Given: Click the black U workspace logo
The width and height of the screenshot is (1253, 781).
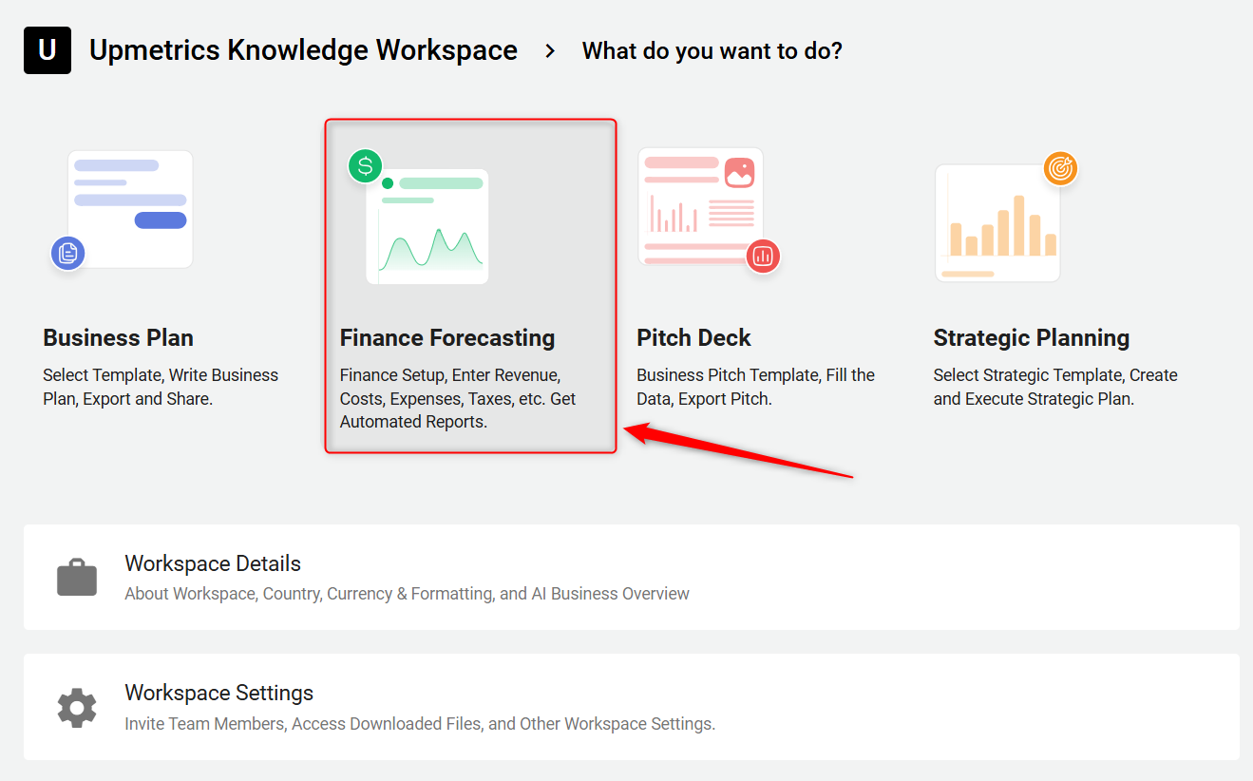Looking at the screenshot, I should (47, 50).
